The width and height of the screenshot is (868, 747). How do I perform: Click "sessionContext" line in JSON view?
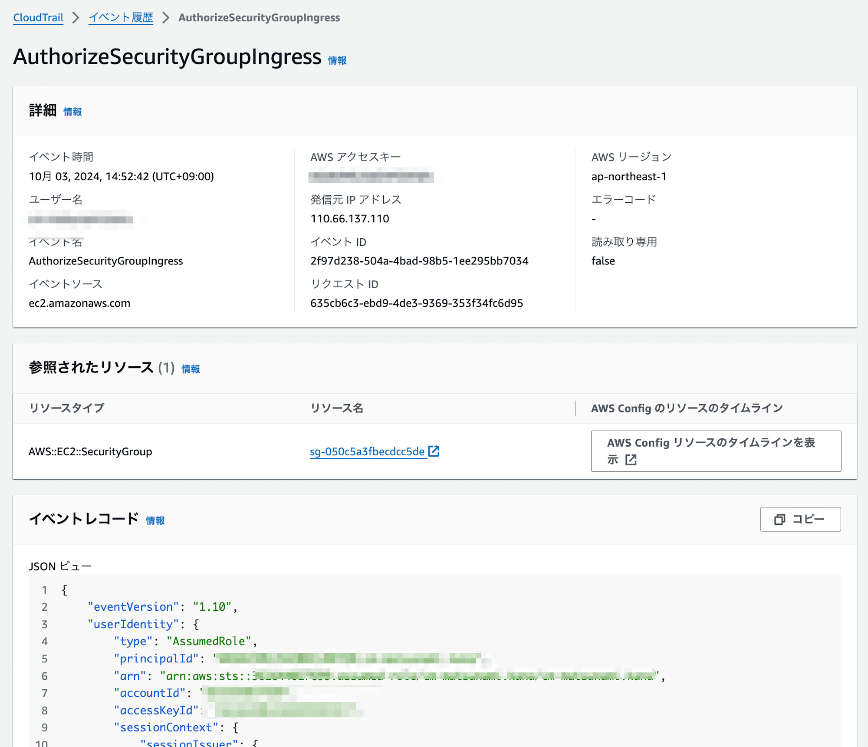tap(176, 727)
